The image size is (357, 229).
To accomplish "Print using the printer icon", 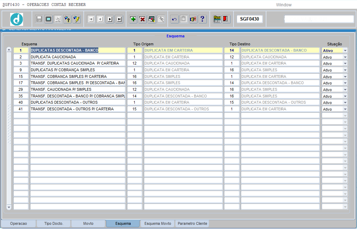I will [58, 19].
